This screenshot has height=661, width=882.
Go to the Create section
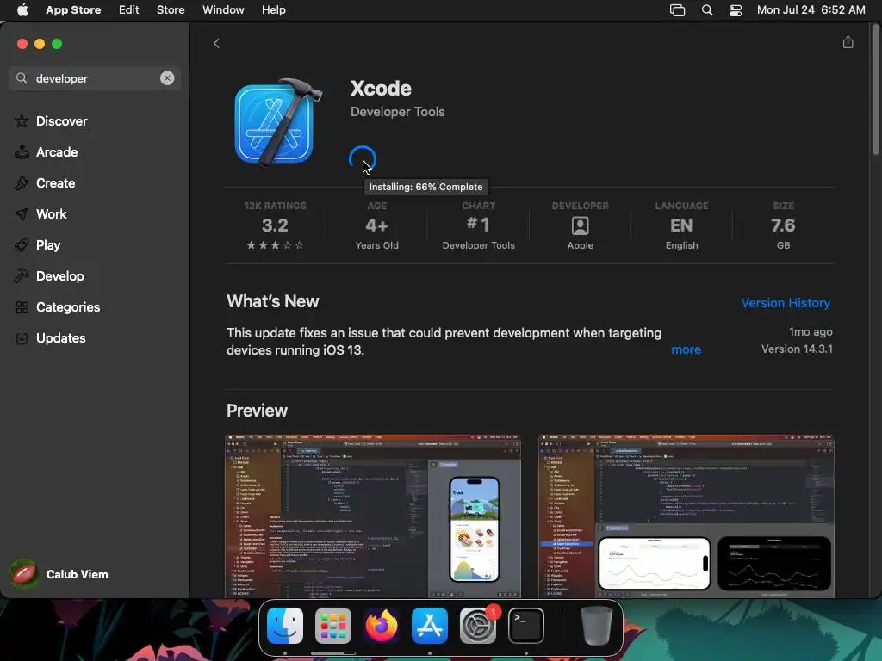pyautogui.click(x=55, y=182)
